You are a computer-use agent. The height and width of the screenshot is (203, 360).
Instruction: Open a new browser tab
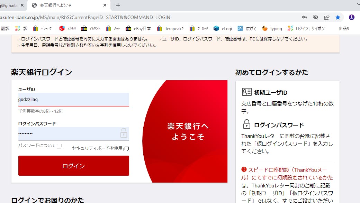(x=118, y=5)
